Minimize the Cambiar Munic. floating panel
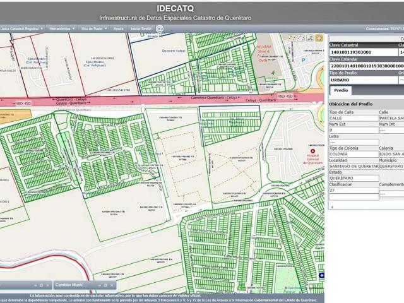The height and width of the screenshot is (303, 404). pos(100,285)
